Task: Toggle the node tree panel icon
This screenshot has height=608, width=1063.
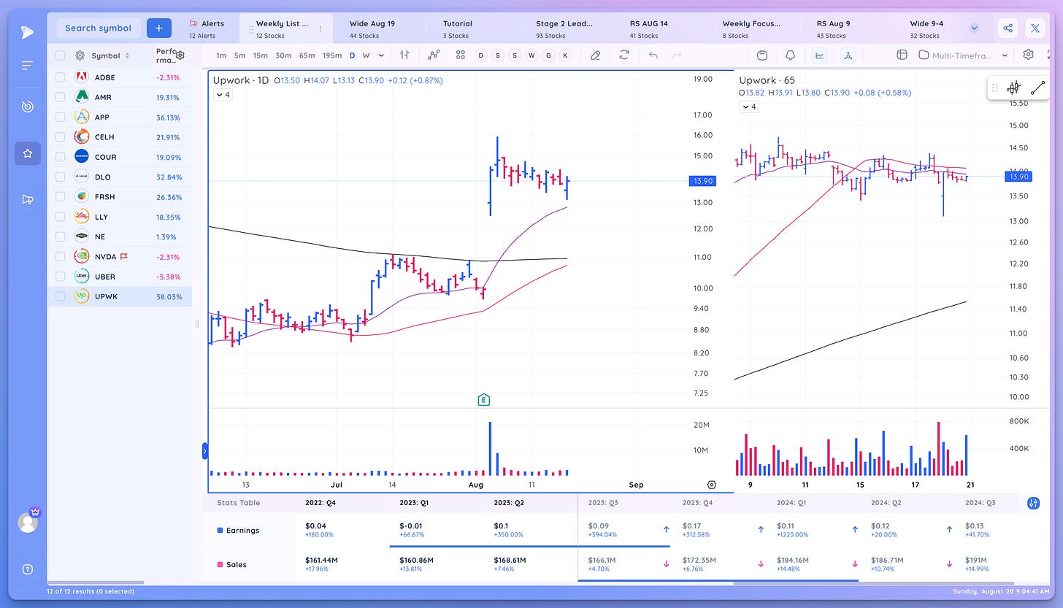Action: point(848,55)
